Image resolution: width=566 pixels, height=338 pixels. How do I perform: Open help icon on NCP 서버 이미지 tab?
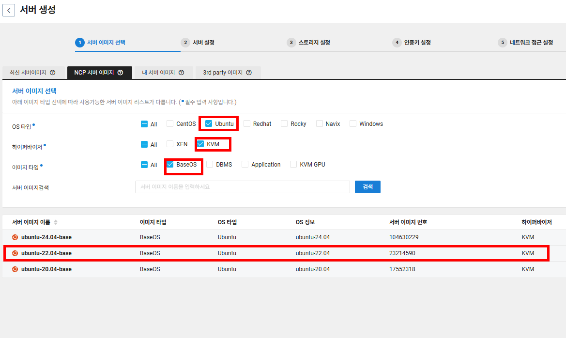tap(121, 73)
